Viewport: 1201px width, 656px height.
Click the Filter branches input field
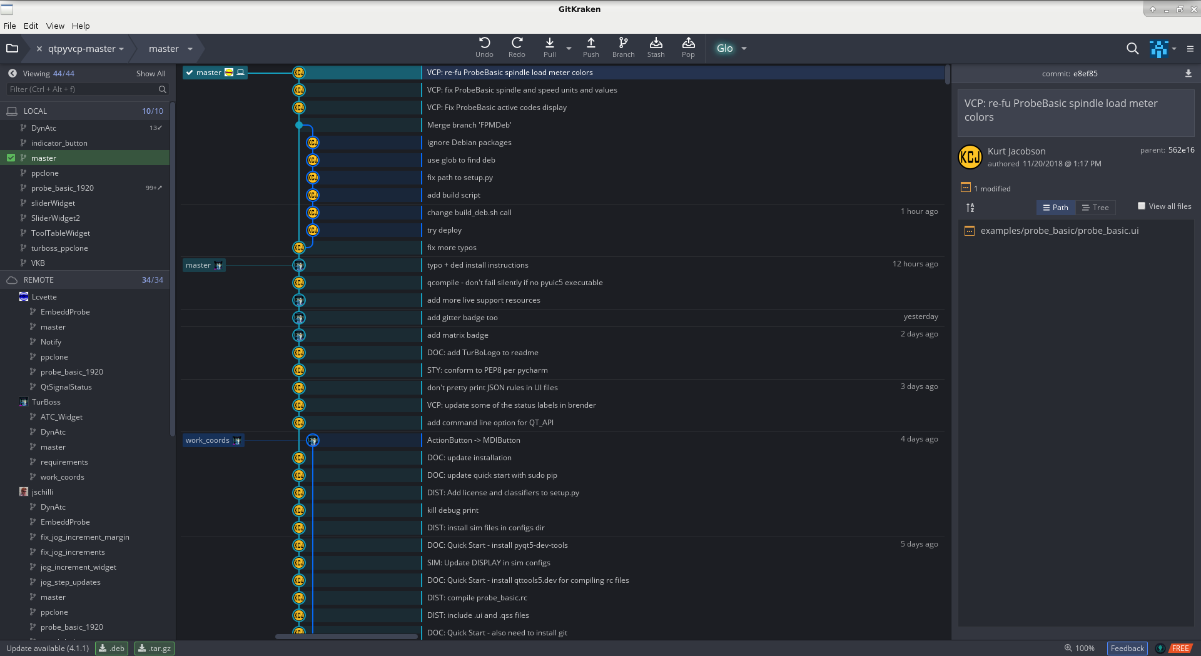[x=88, y=89]
